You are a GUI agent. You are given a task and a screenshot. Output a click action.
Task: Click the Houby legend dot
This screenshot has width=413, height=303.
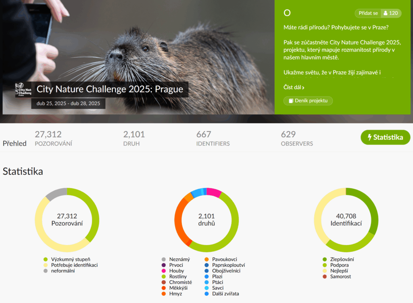(164, 271)
